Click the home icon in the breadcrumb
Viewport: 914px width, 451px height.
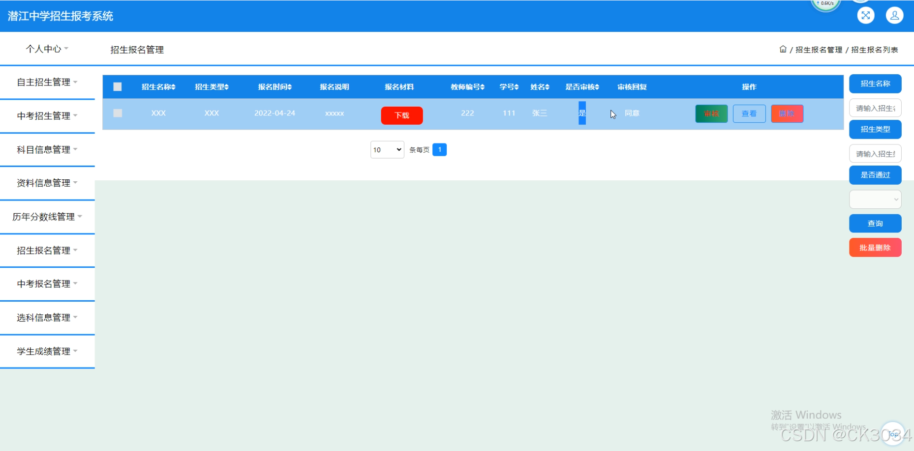tap(783, 49)
